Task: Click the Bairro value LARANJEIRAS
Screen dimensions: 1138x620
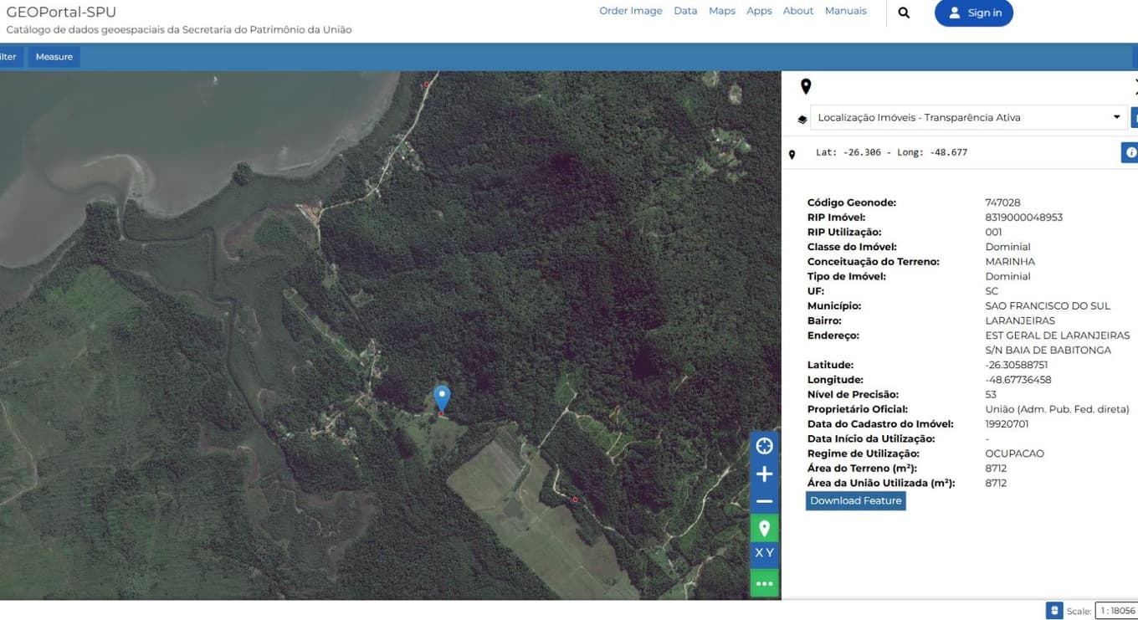Action: pyautogui.click(x=1020, y=320)
